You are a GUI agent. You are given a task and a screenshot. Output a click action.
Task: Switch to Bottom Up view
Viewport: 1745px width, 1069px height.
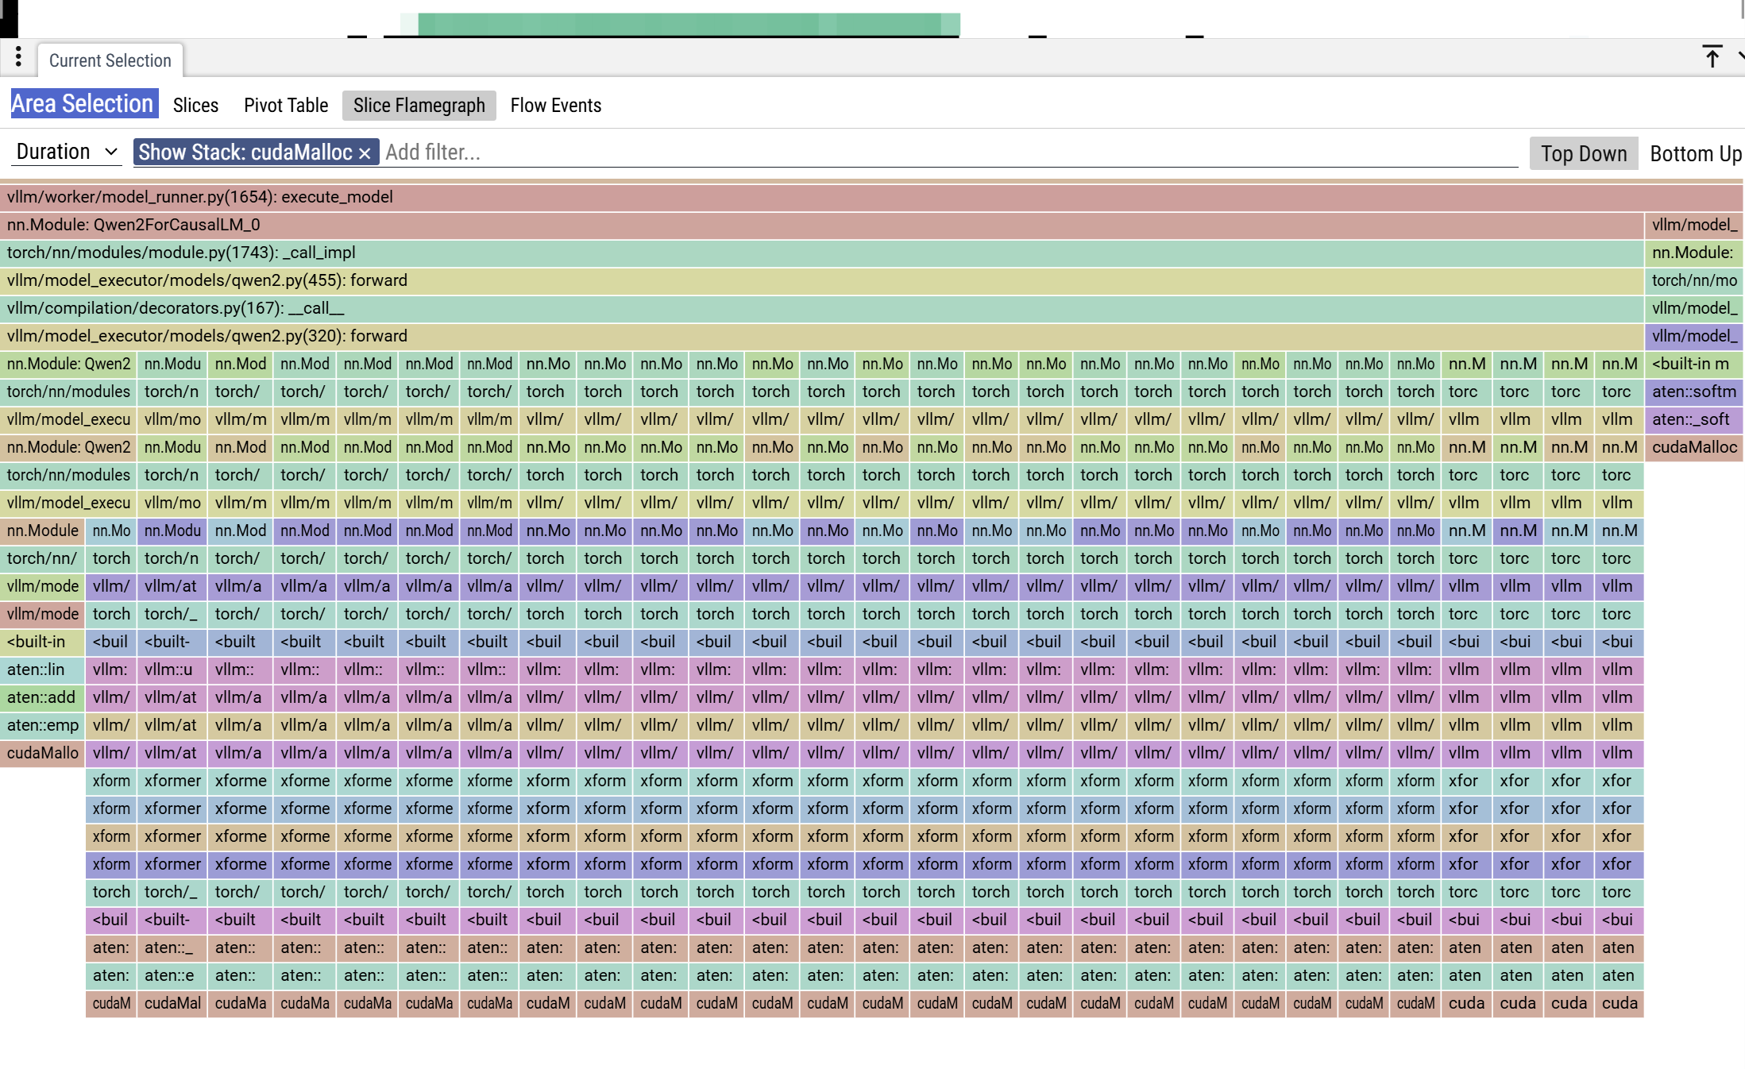pyautogui.click(x=1695, y=153)
